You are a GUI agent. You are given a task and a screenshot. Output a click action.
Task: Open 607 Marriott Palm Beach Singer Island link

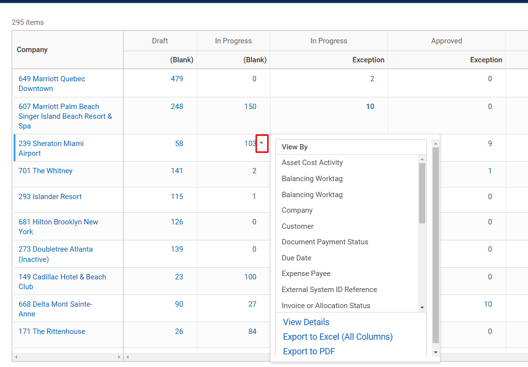[x=65, y=116]
